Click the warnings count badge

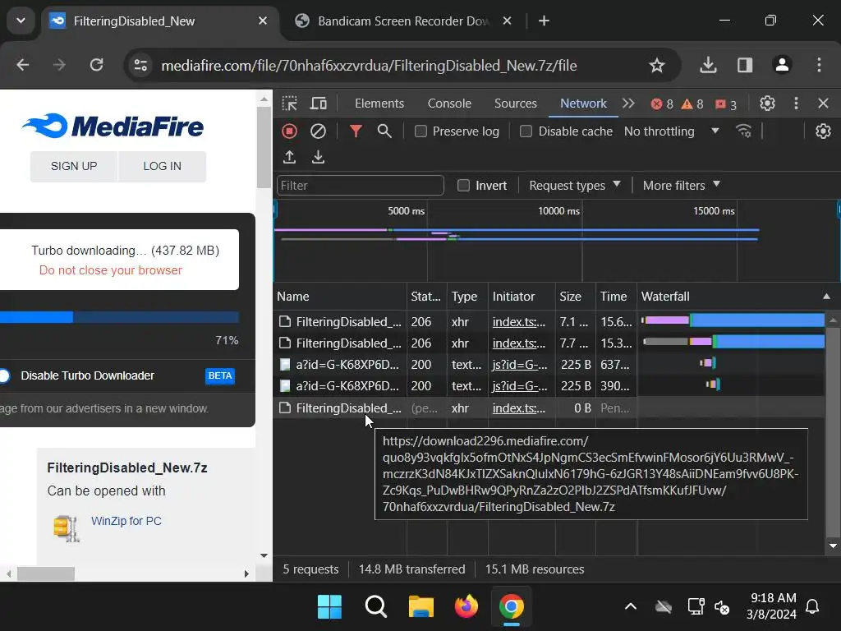(692, 104)
